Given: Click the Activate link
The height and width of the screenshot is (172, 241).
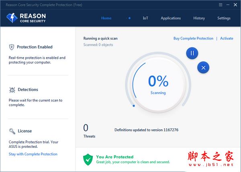Looking at the screenshot, I should click(x=227, y=38).
